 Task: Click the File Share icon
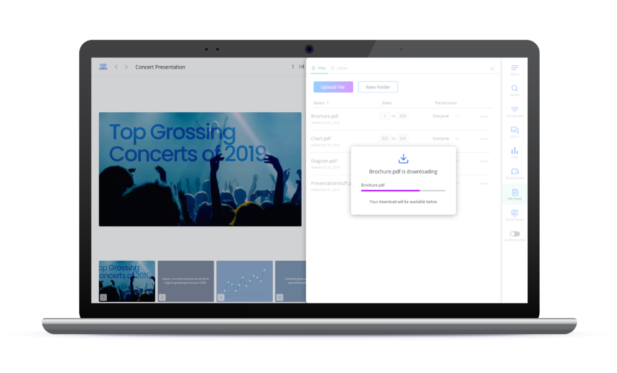tap(515, 192)
